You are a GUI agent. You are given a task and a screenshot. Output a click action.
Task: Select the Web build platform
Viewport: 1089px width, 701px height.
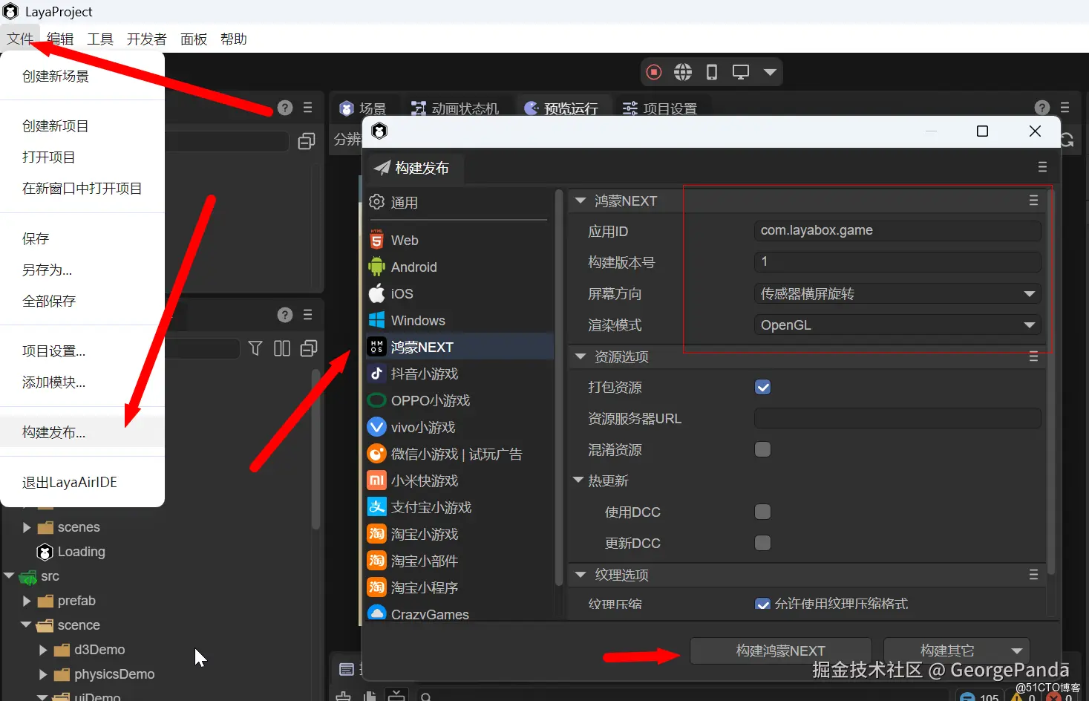coord(403,240)
